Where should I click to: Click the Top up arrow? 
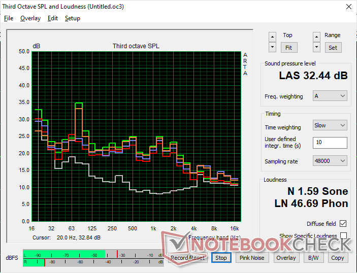point(273,37)
